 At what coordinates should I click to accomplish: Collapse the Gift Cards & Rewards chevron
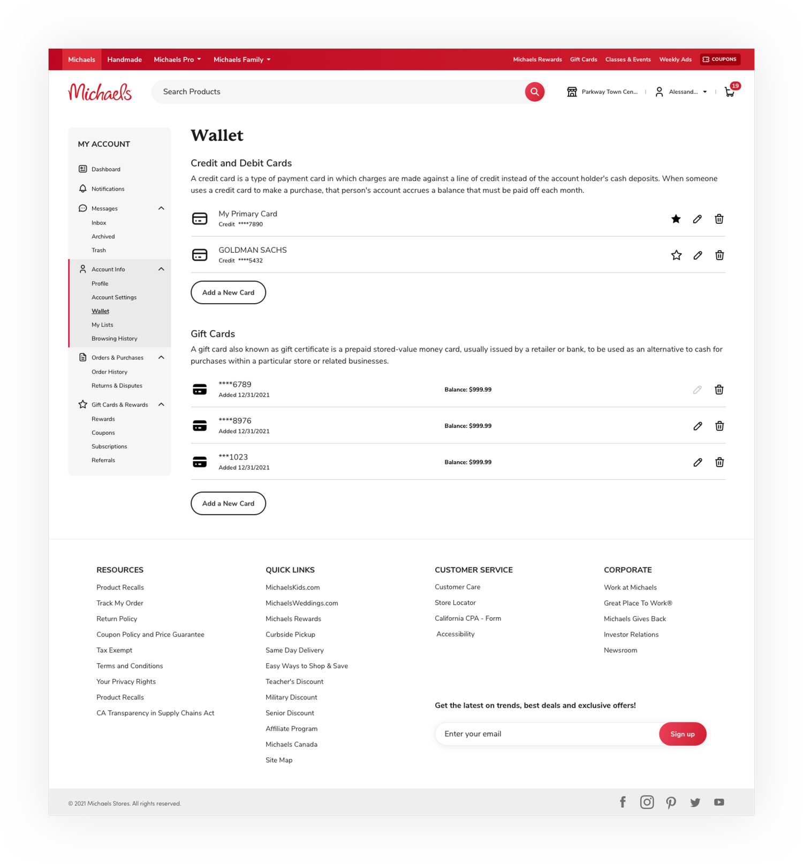click(161, 404)
